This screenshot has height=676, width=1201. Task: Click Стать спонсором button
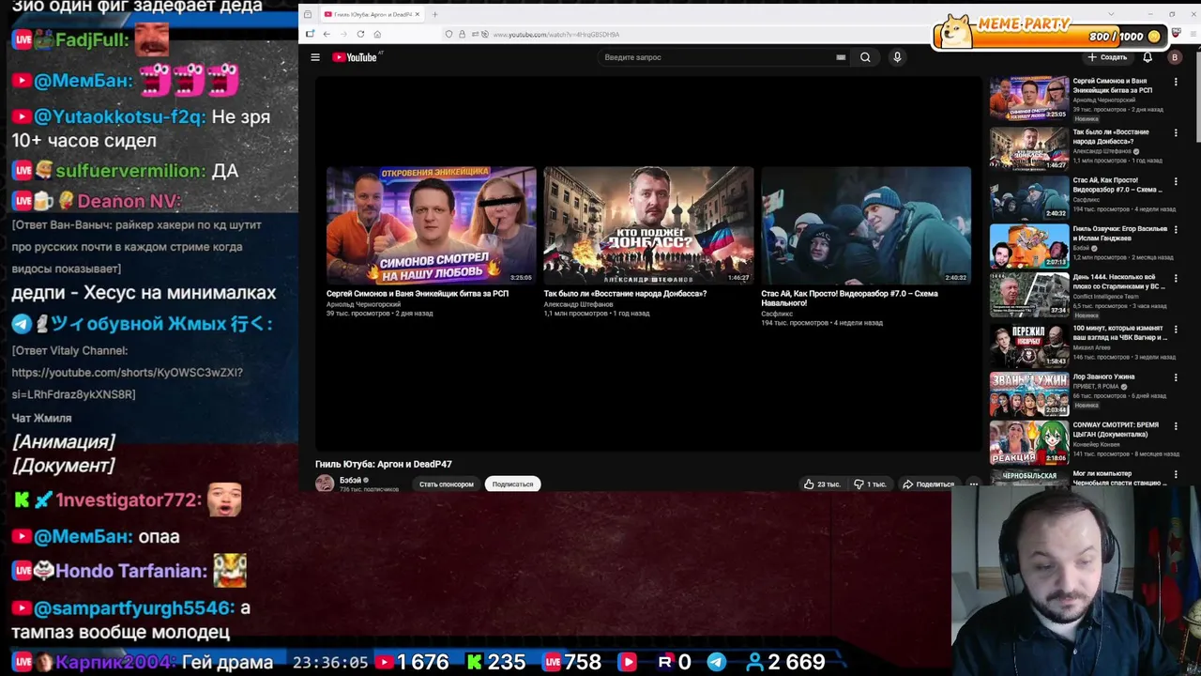click(447, 484)
